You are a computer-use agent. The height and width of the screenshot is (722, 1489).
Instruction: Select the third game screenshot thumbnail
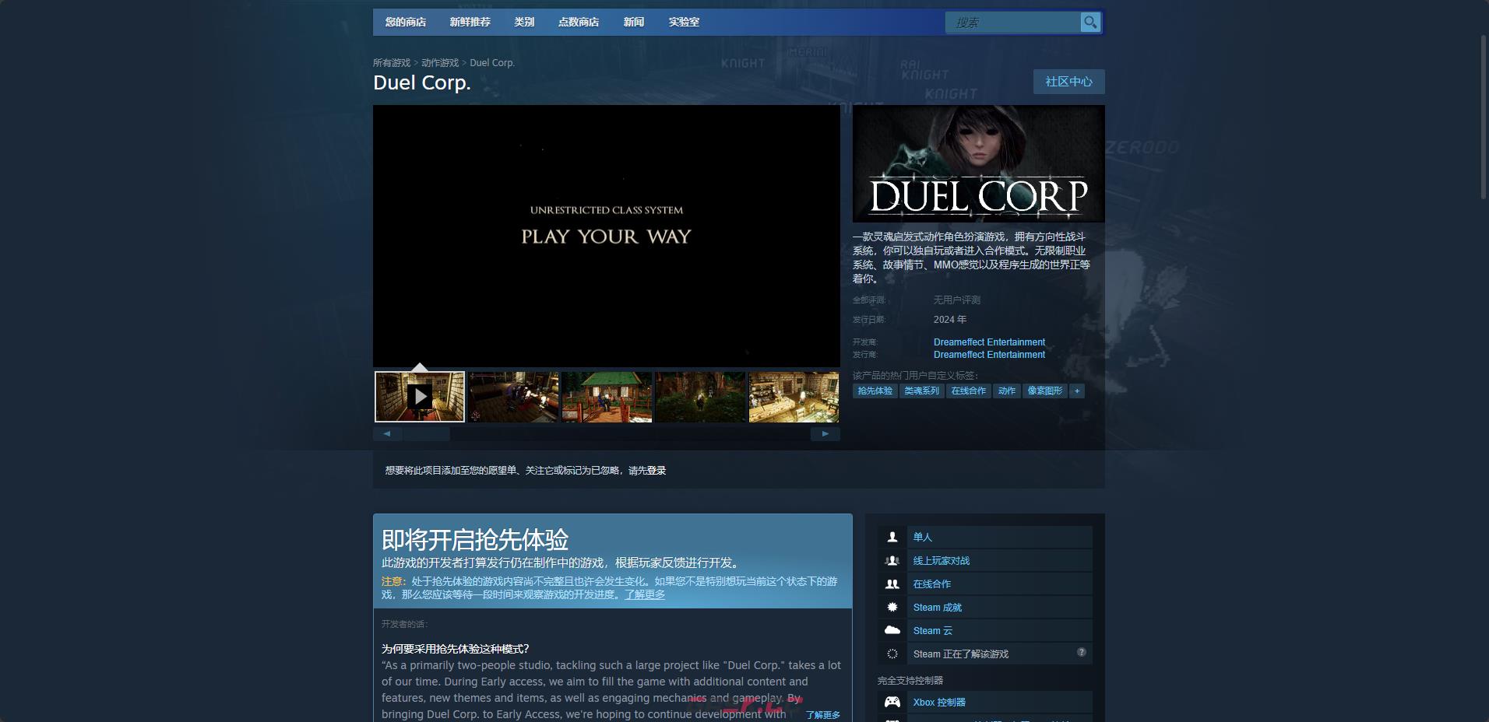coord(607,397)
